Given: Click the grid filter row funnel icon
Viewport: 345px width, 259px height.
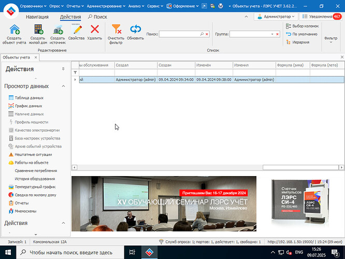Looking at the screenshot, I should pyautogui.click(x=75, y=73).
